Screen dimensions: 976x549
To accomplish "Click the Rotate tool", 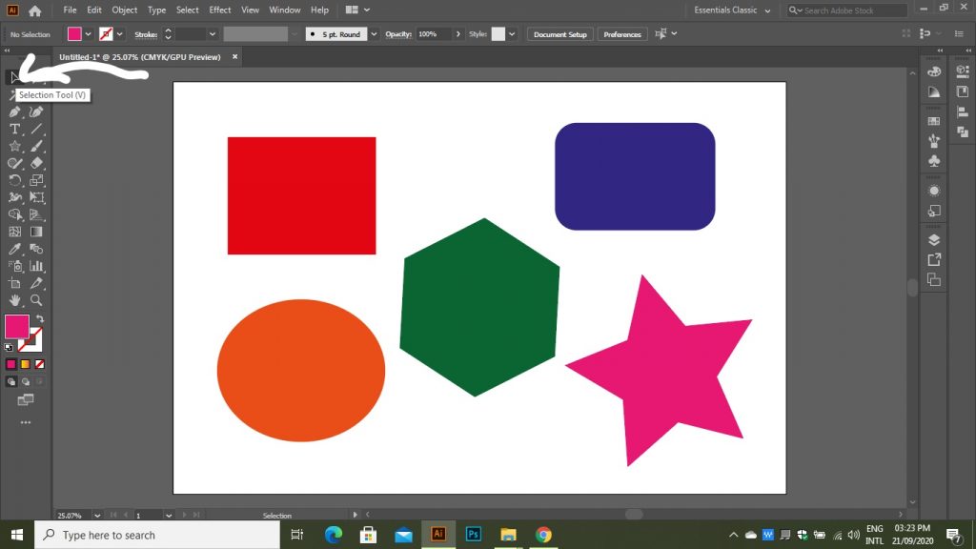I will coord(15,180).
